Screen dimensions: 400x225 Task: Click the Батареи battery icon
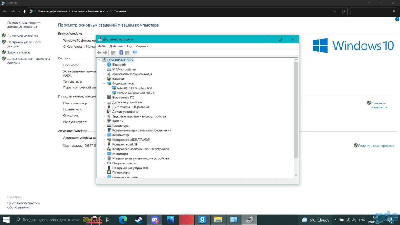[109, 79]
